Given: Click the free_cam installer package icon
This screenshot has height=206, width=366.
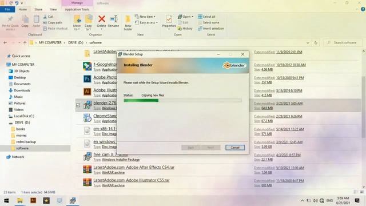Looking at the screenshot, I should pos(87,156).
